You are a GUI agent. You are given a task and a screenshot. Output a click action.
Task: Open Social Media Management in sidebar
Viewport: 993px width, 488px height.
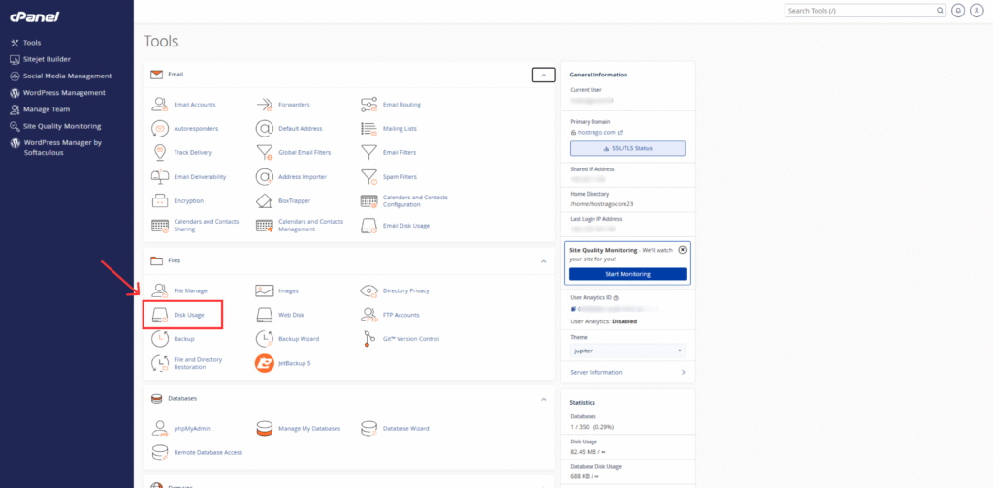[61, 76]
